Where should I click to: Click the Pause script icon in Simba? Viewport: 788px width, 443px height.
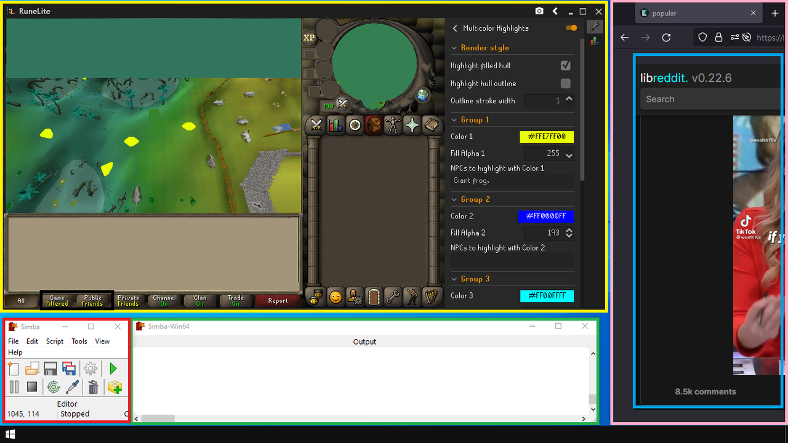click(x=14, y=387)
